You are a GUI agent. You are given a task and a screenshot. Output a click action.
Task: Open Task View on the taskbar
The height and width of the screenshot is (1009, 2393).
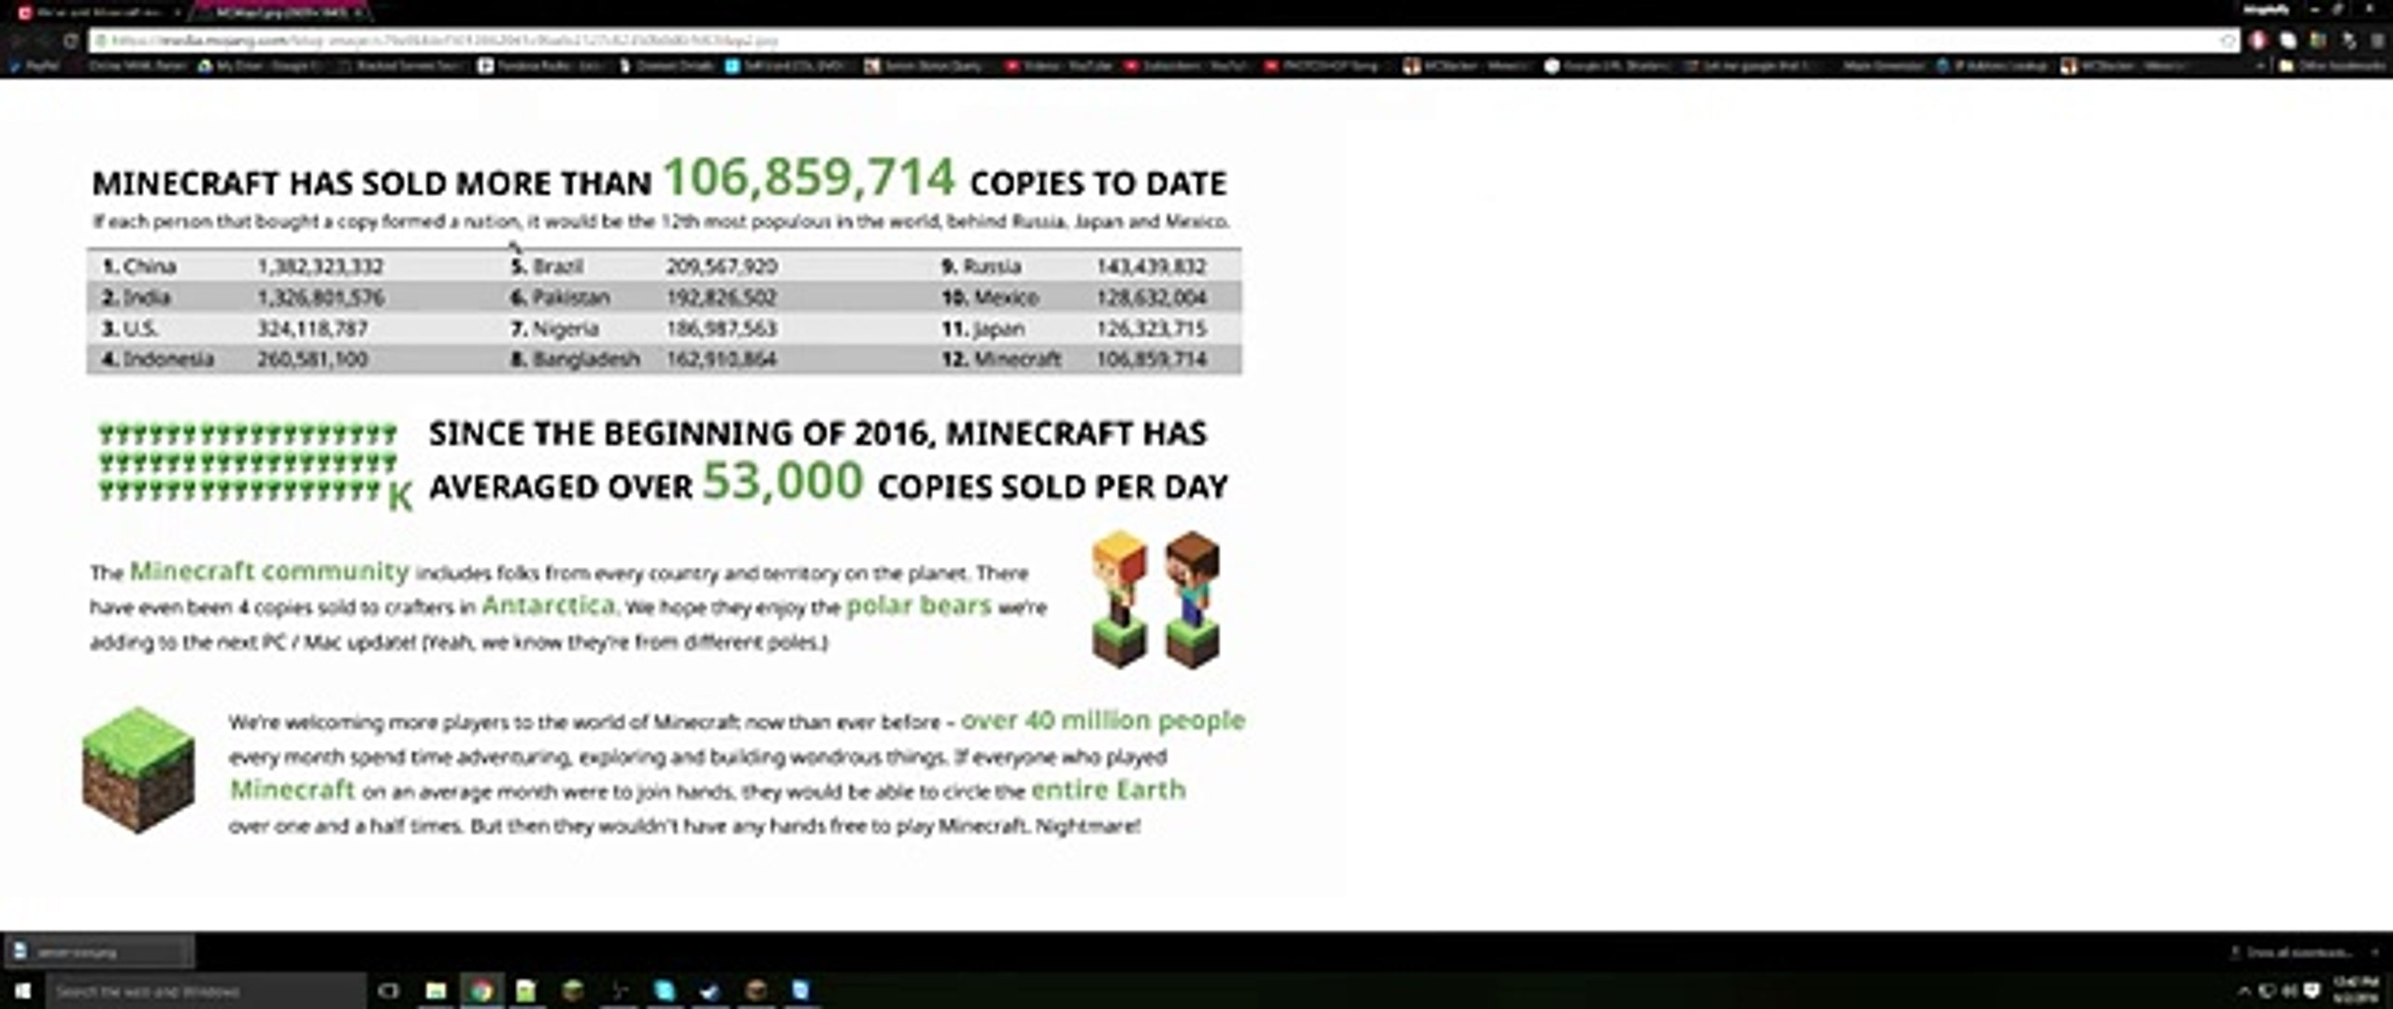[389, 990]
